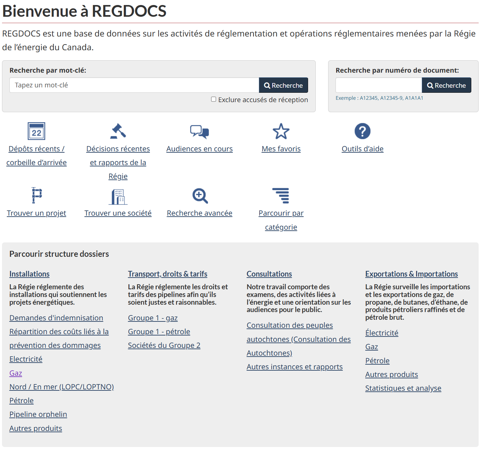Click the keyword search input field
The image size is (481, 450).
tap(134, 85)
